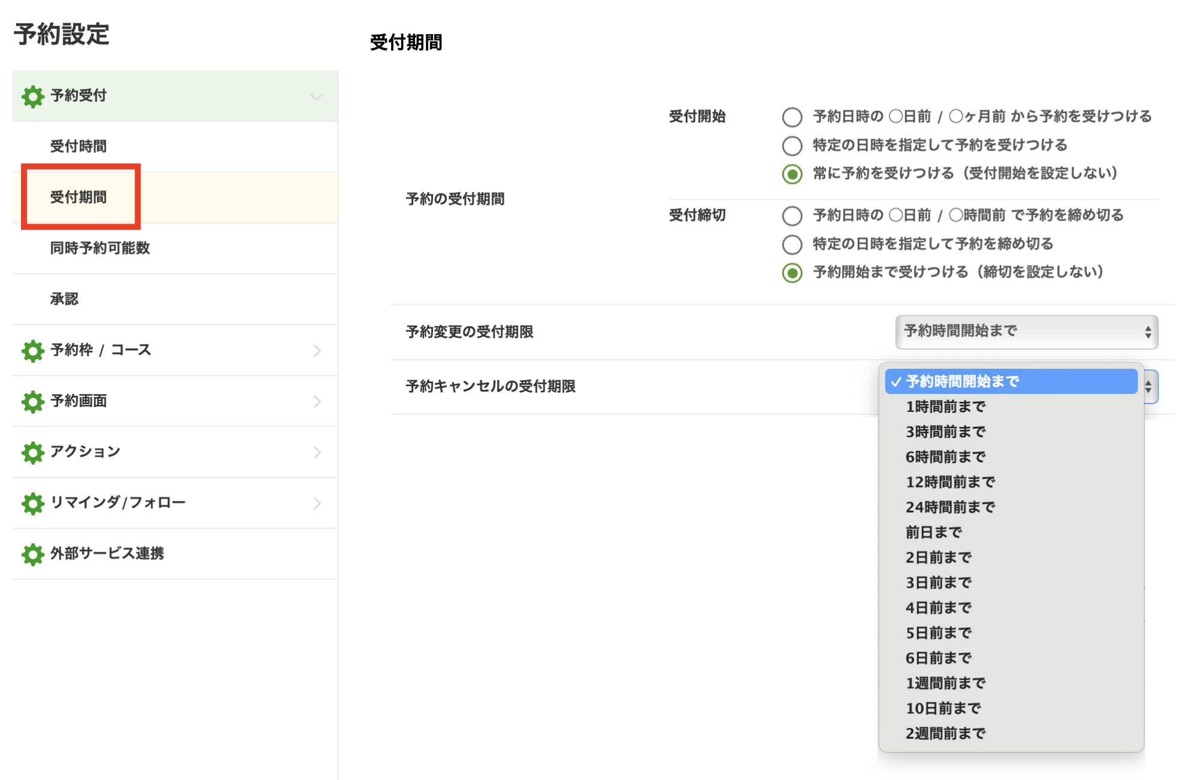Select 予約日時の○日前/○ヶ月前から予約を受けつける radio
The height and width of the screenshot is (780, 1199).
tap(792, 117)
